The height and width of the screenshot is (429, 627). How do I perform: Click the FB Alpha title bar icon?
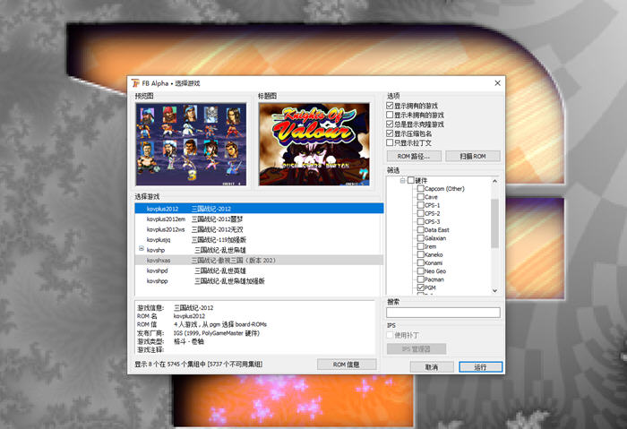pyautogui.click(x=135, y=83)
